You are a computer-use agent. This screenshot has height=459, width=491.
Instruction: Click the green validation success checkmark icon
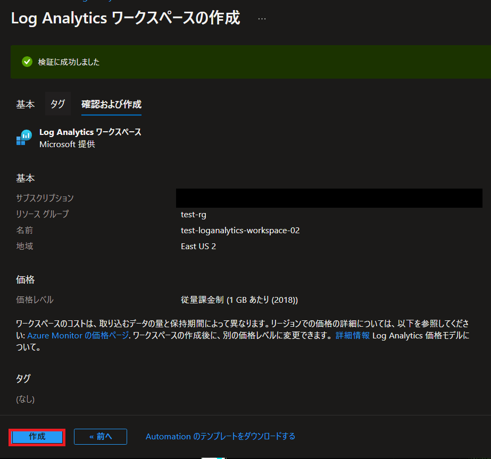click(x=27, y=62)
